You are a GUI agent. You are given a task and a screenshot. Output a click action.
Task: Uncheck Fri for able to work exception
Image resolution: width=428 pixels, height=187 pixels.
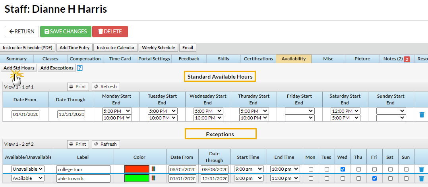point(374,178)
